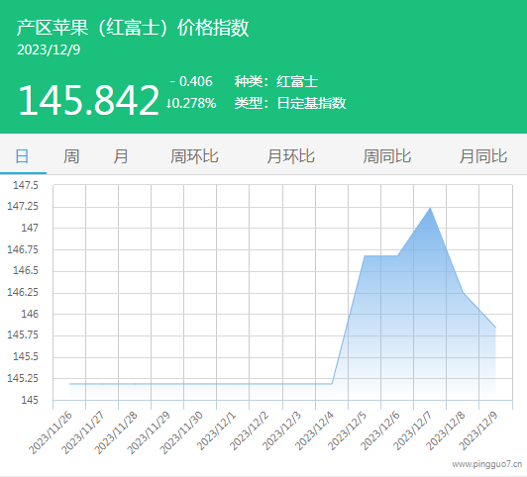Click the last data point at 2023/12/9
This screenshot has width=527, height=477.
coord(495,328)
